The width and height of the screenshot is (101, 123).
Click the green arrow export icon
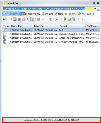pyautogui.click(x=65, y=19)
